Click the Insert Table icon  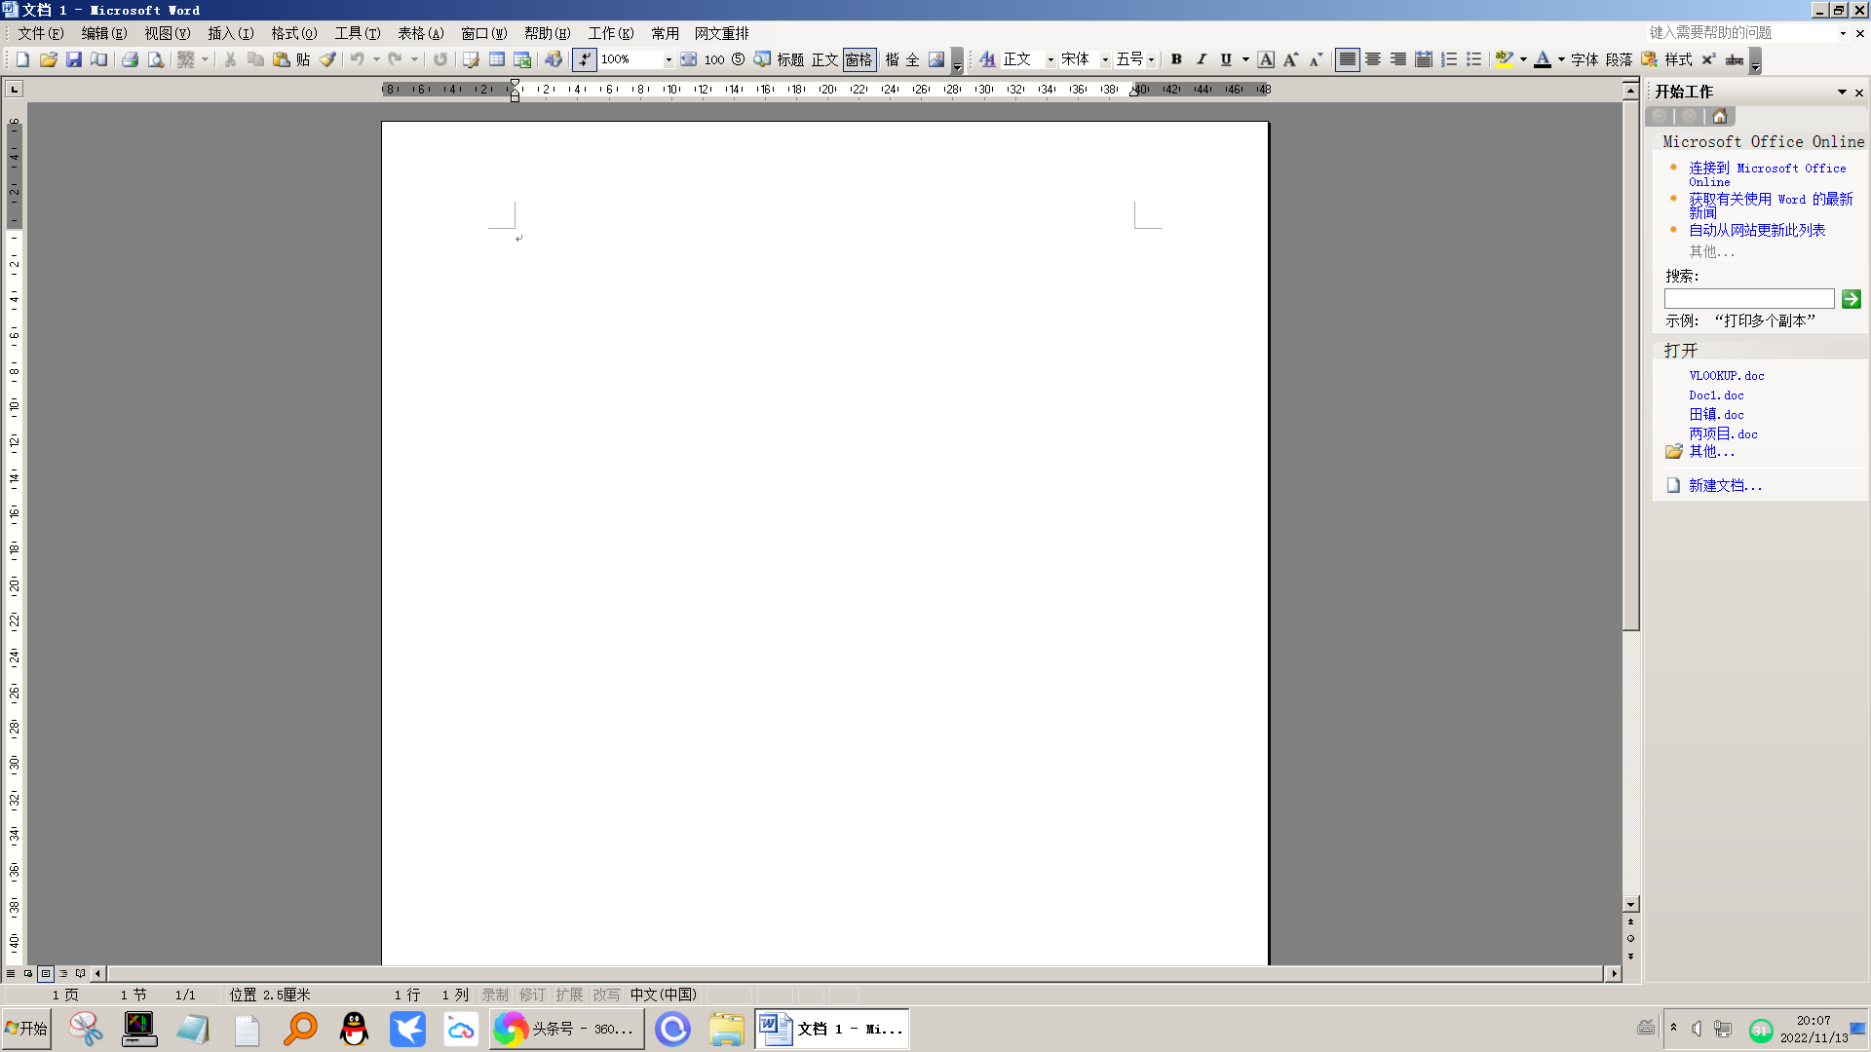(x=497, y=59)
